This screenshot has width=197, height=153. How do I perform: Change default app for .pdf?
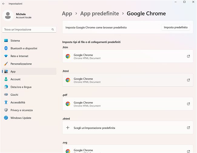(x=128, y=104)
